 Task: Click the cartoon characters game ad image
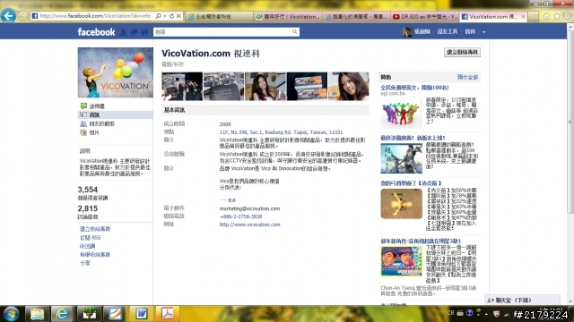click(401, 261)
